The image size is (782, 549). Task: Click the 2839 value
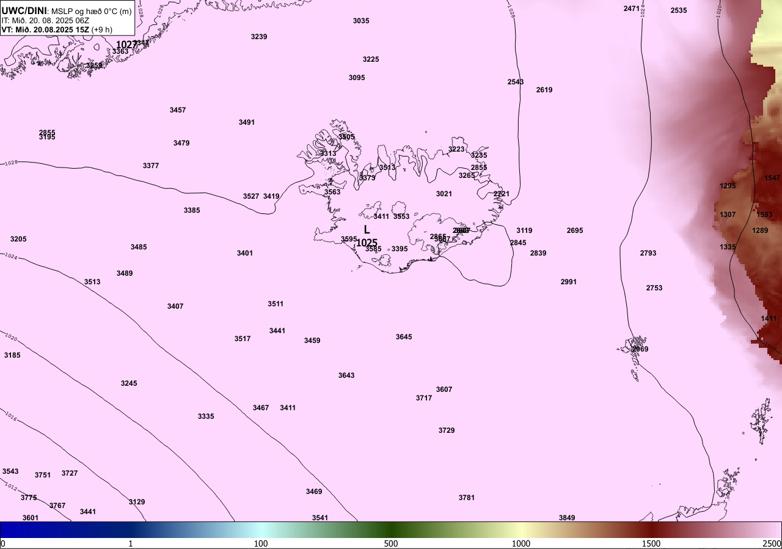pyautogui.click(x=538, y=253)
